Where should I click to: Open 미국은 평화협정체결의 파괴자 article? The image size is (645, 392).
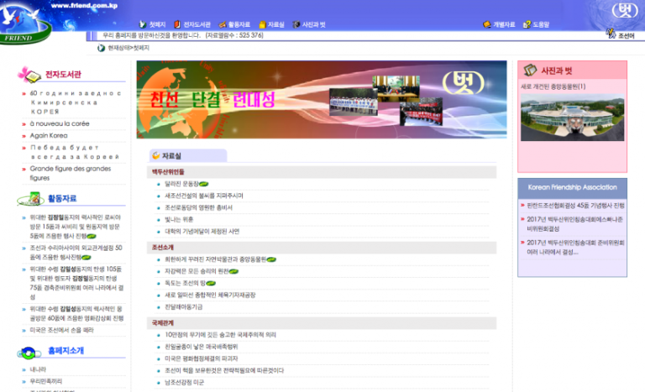pos(202,359)
